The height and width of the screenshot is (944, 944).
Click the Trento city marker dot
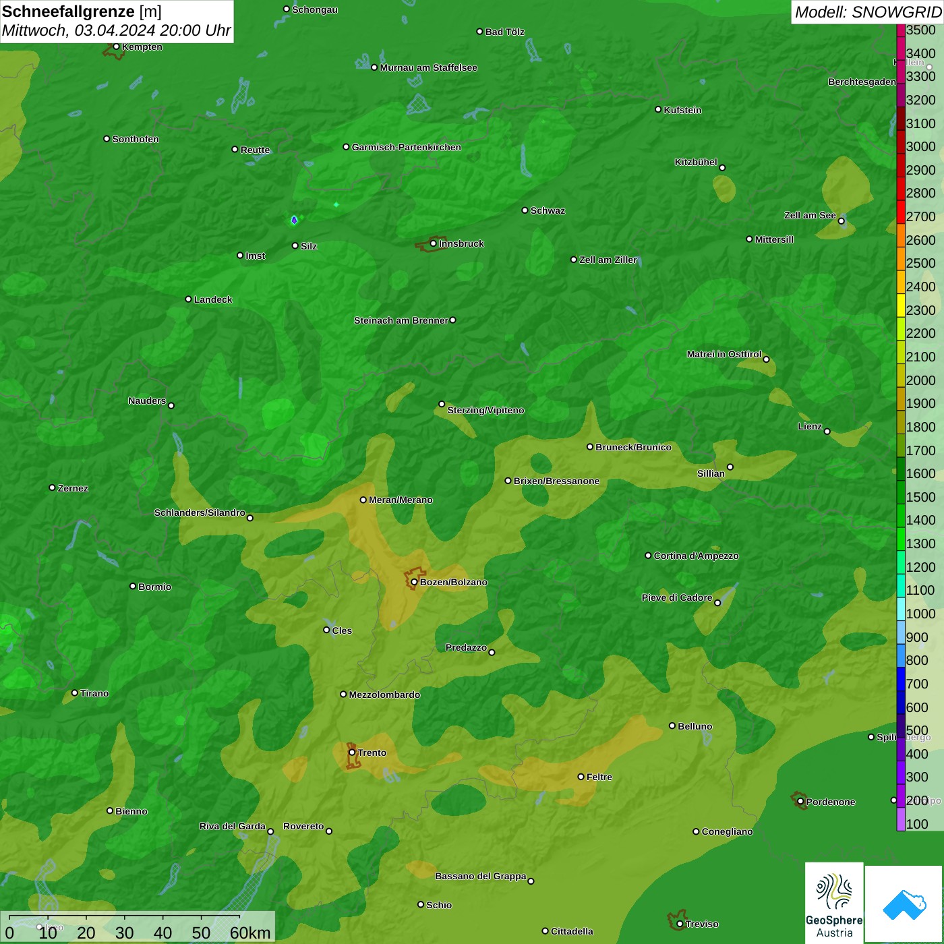352,753
